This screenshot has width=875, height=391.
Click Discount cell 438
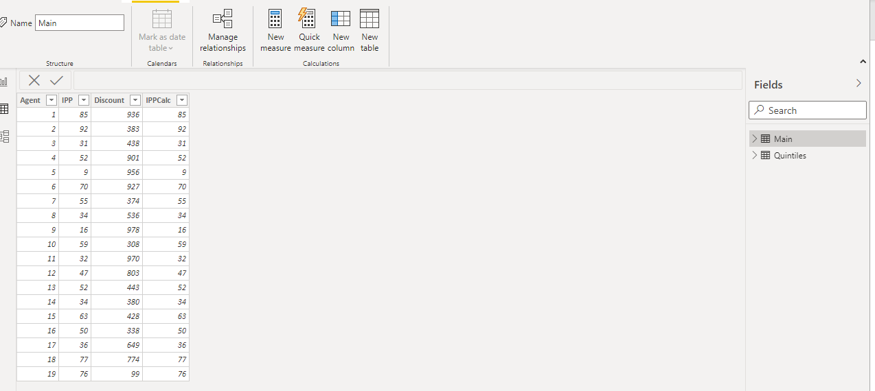tap(117, 143)
